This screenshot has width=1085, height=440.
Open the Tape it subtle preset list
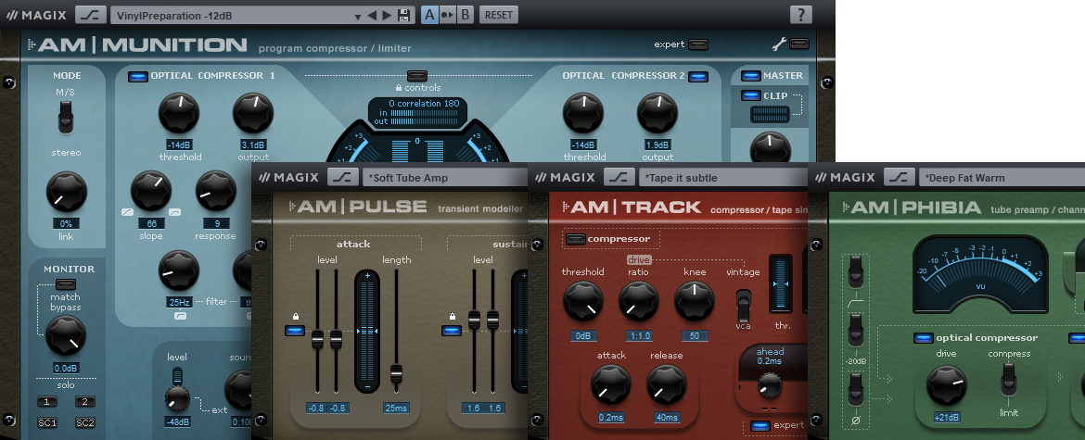point(723,178)
